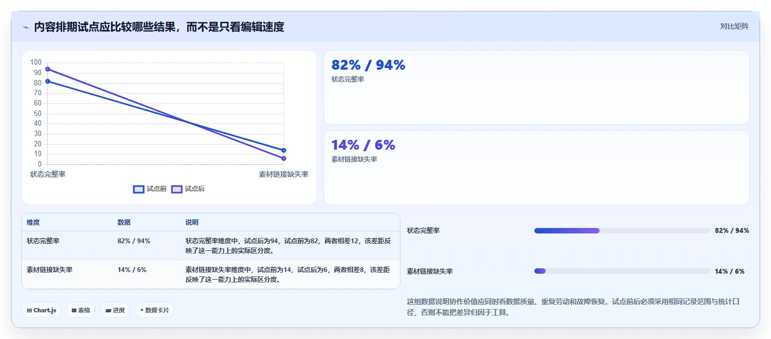
Task: Click the 维度 table column header
Action: pyautogui.click(x=33, y=223)
